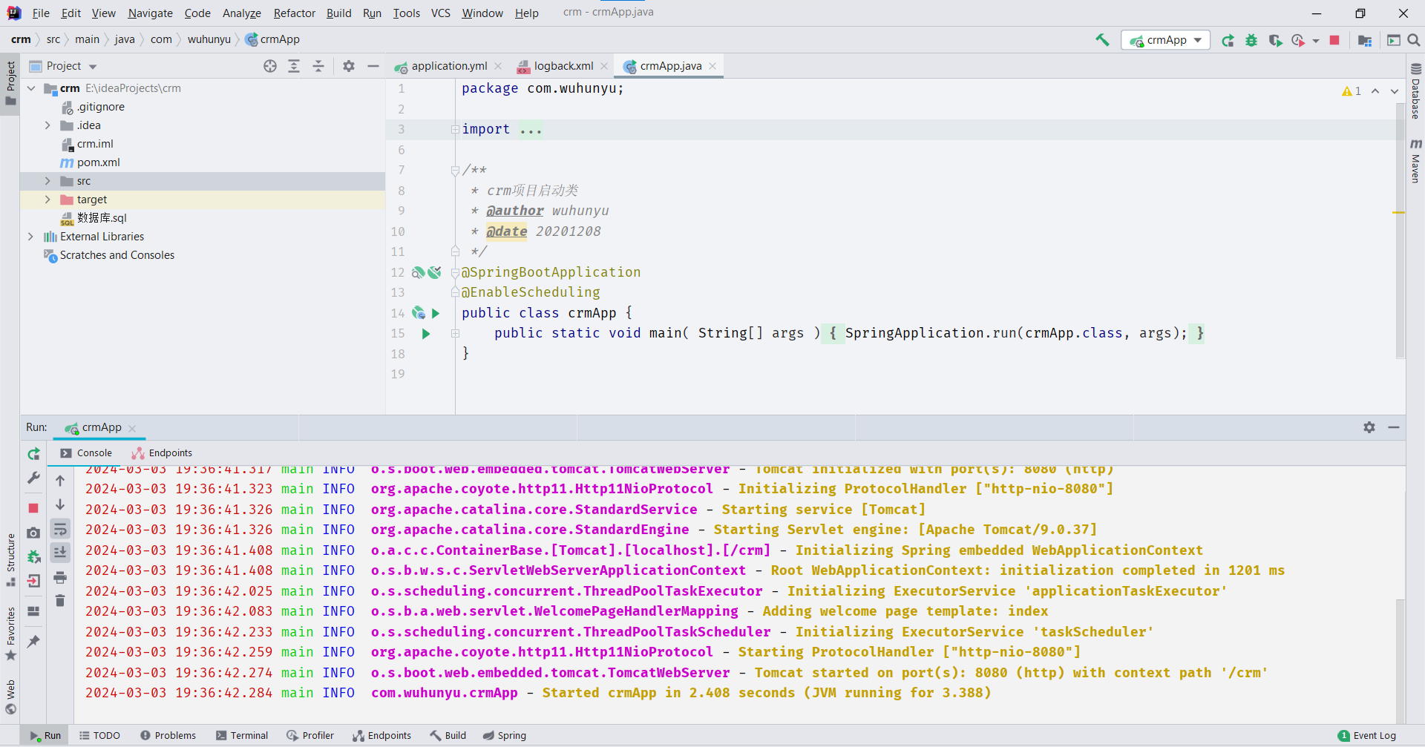Image resolution: width=1425 pixels, height=747 pixels.
Task: Hide the Project tool window
Action: [x=373, y=66]
